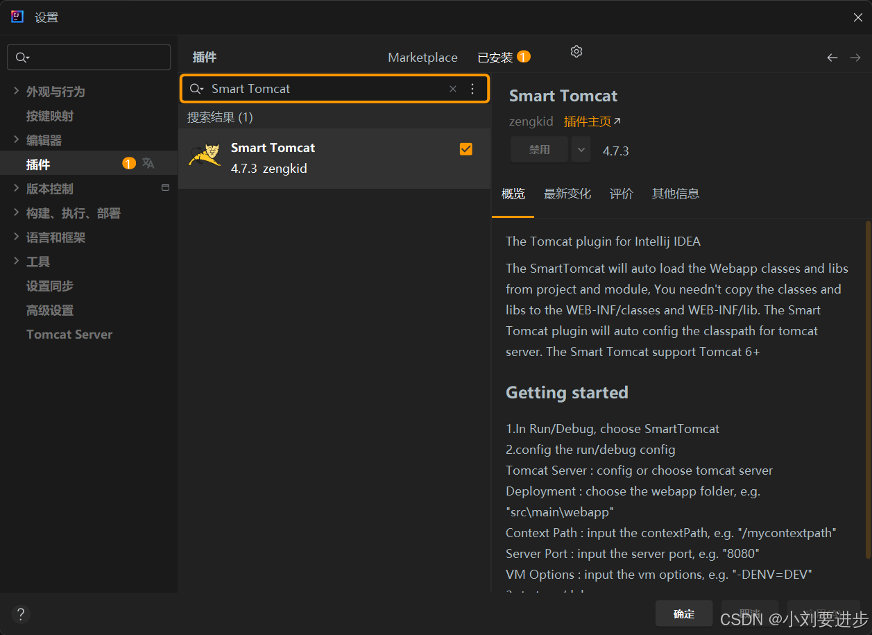
Task: Select 按键映射 in settings tree
Action: [x=50, y=116]
